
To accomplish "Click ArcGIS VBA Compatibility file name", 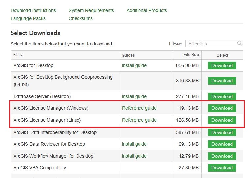I will click(x=40, y=168).
